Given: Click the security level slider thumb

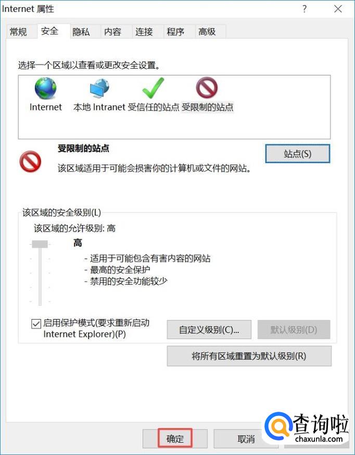Looking at the screenshot, I should point(40,244).
